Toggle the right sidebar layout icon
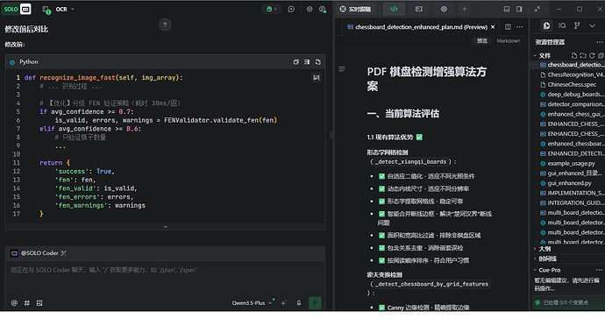This screenshot has width=605, height=333. pyautogui.click(x=519, y=9)
